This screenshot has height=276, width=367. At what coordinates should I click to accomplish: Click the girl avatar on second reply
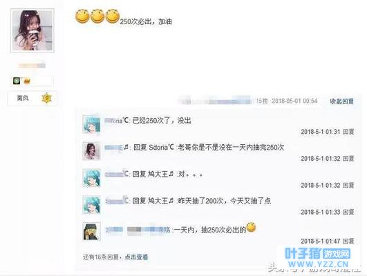[x=91, y=151]
